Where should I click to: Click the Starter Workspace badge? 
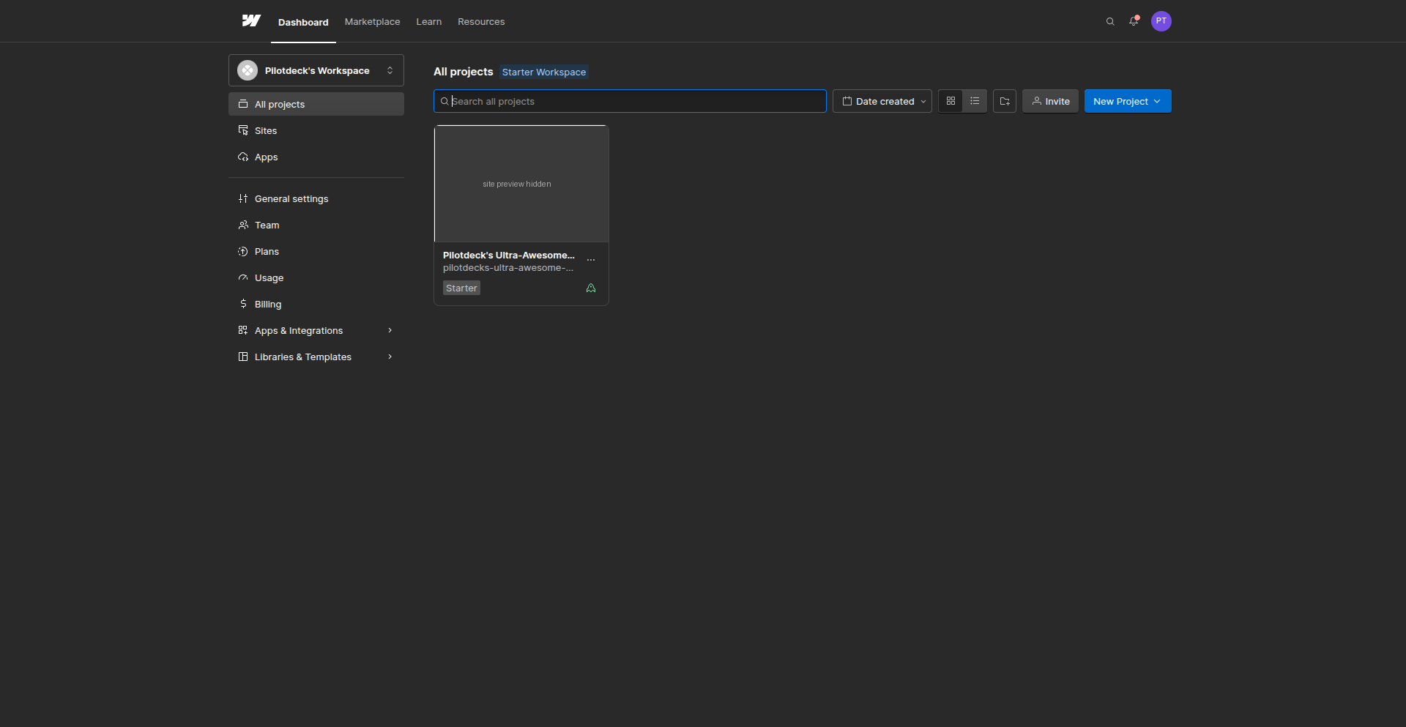point(544,72)
